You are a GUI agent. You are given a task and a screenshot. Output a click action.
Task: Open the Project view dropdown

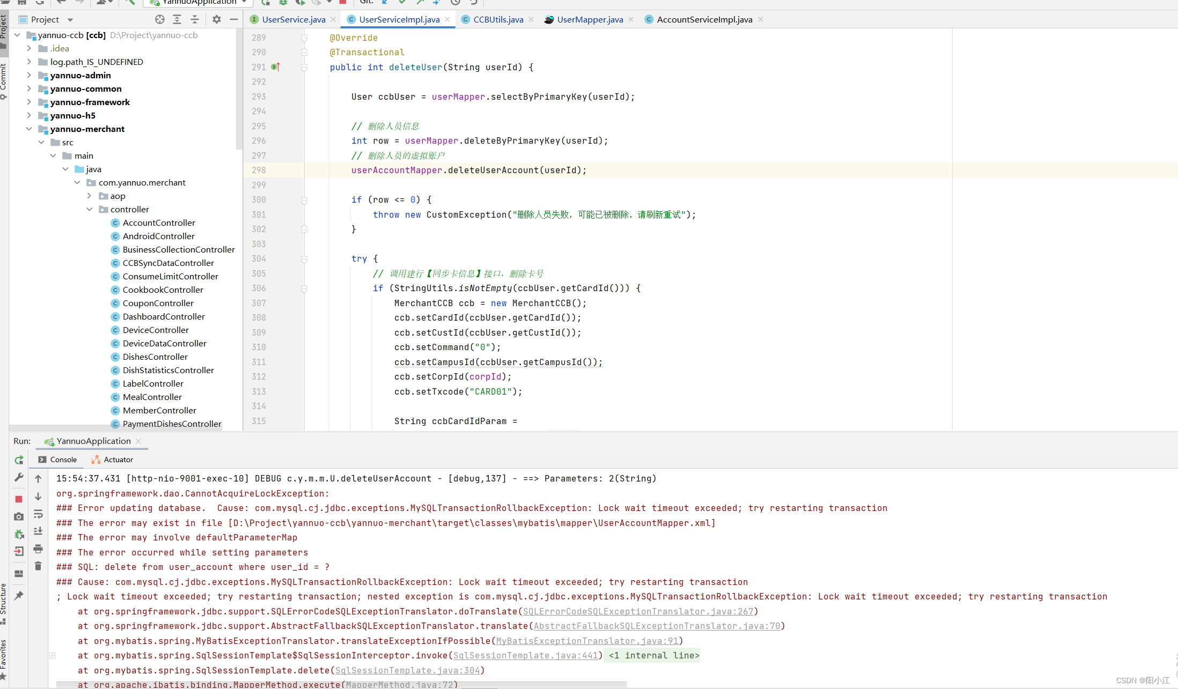(x=70, y=20)
